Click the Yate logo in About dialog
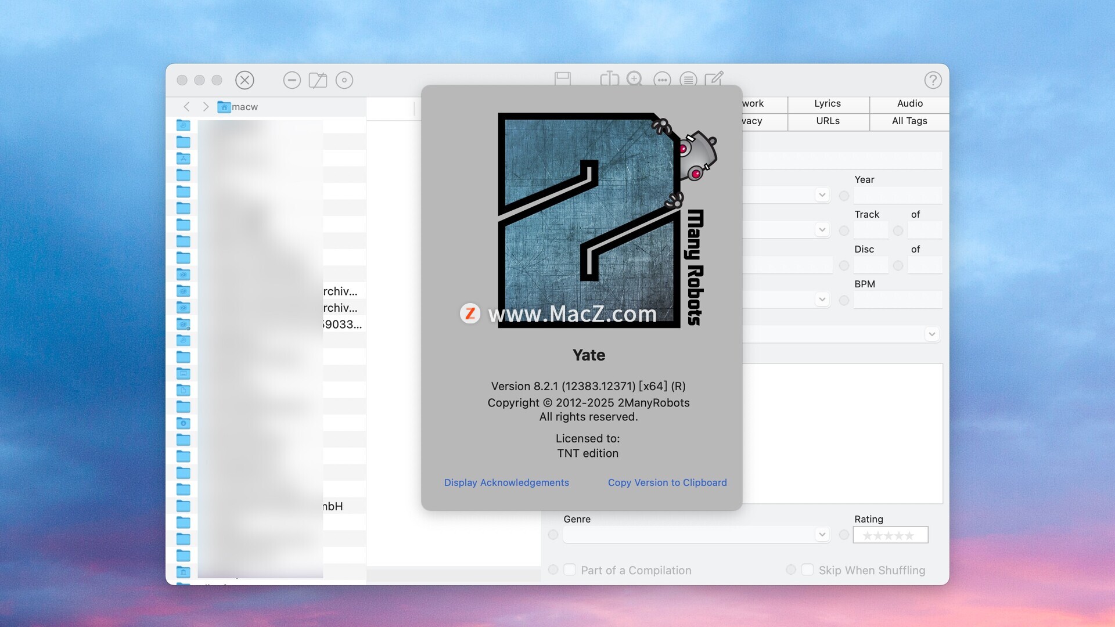 pos(607,221)
